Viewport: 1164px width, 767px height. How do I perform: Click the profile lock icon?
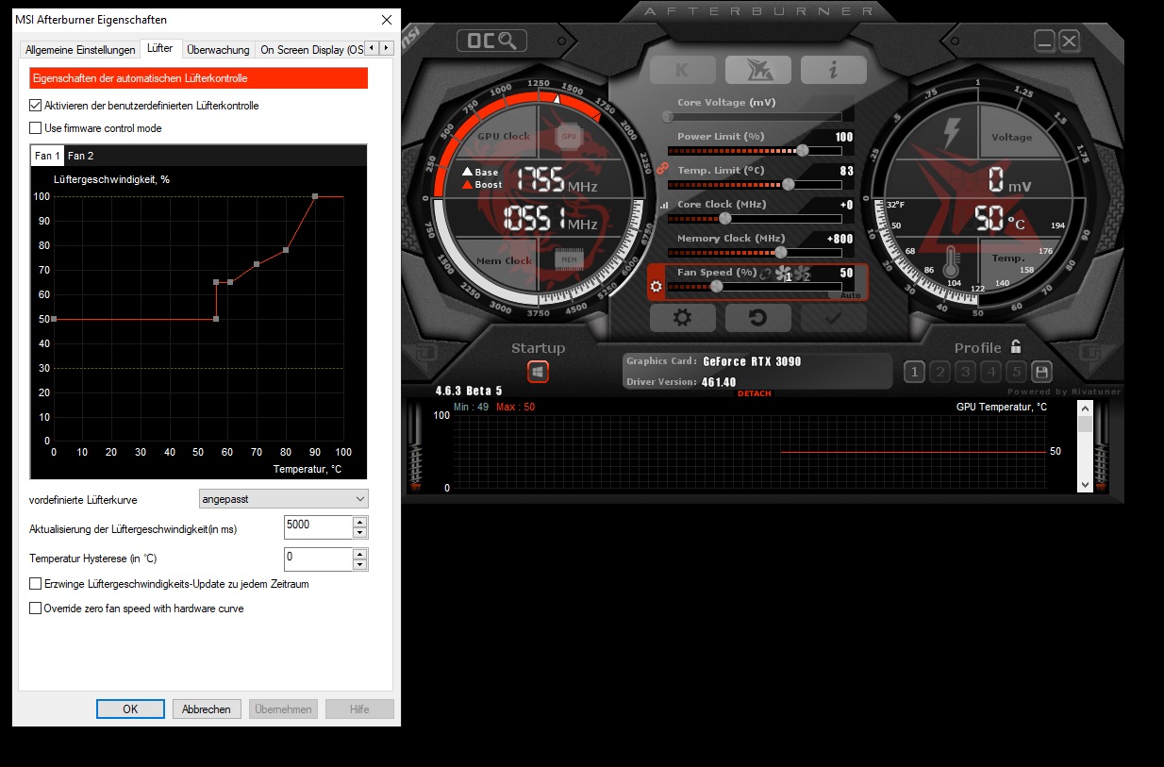click(x=1016, y=346)
